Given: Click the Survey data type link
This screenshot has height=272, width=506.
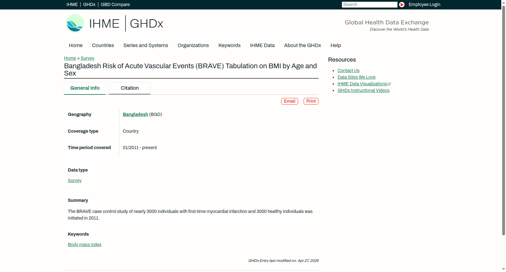Looking at the screenshot, I should point(75,180).
